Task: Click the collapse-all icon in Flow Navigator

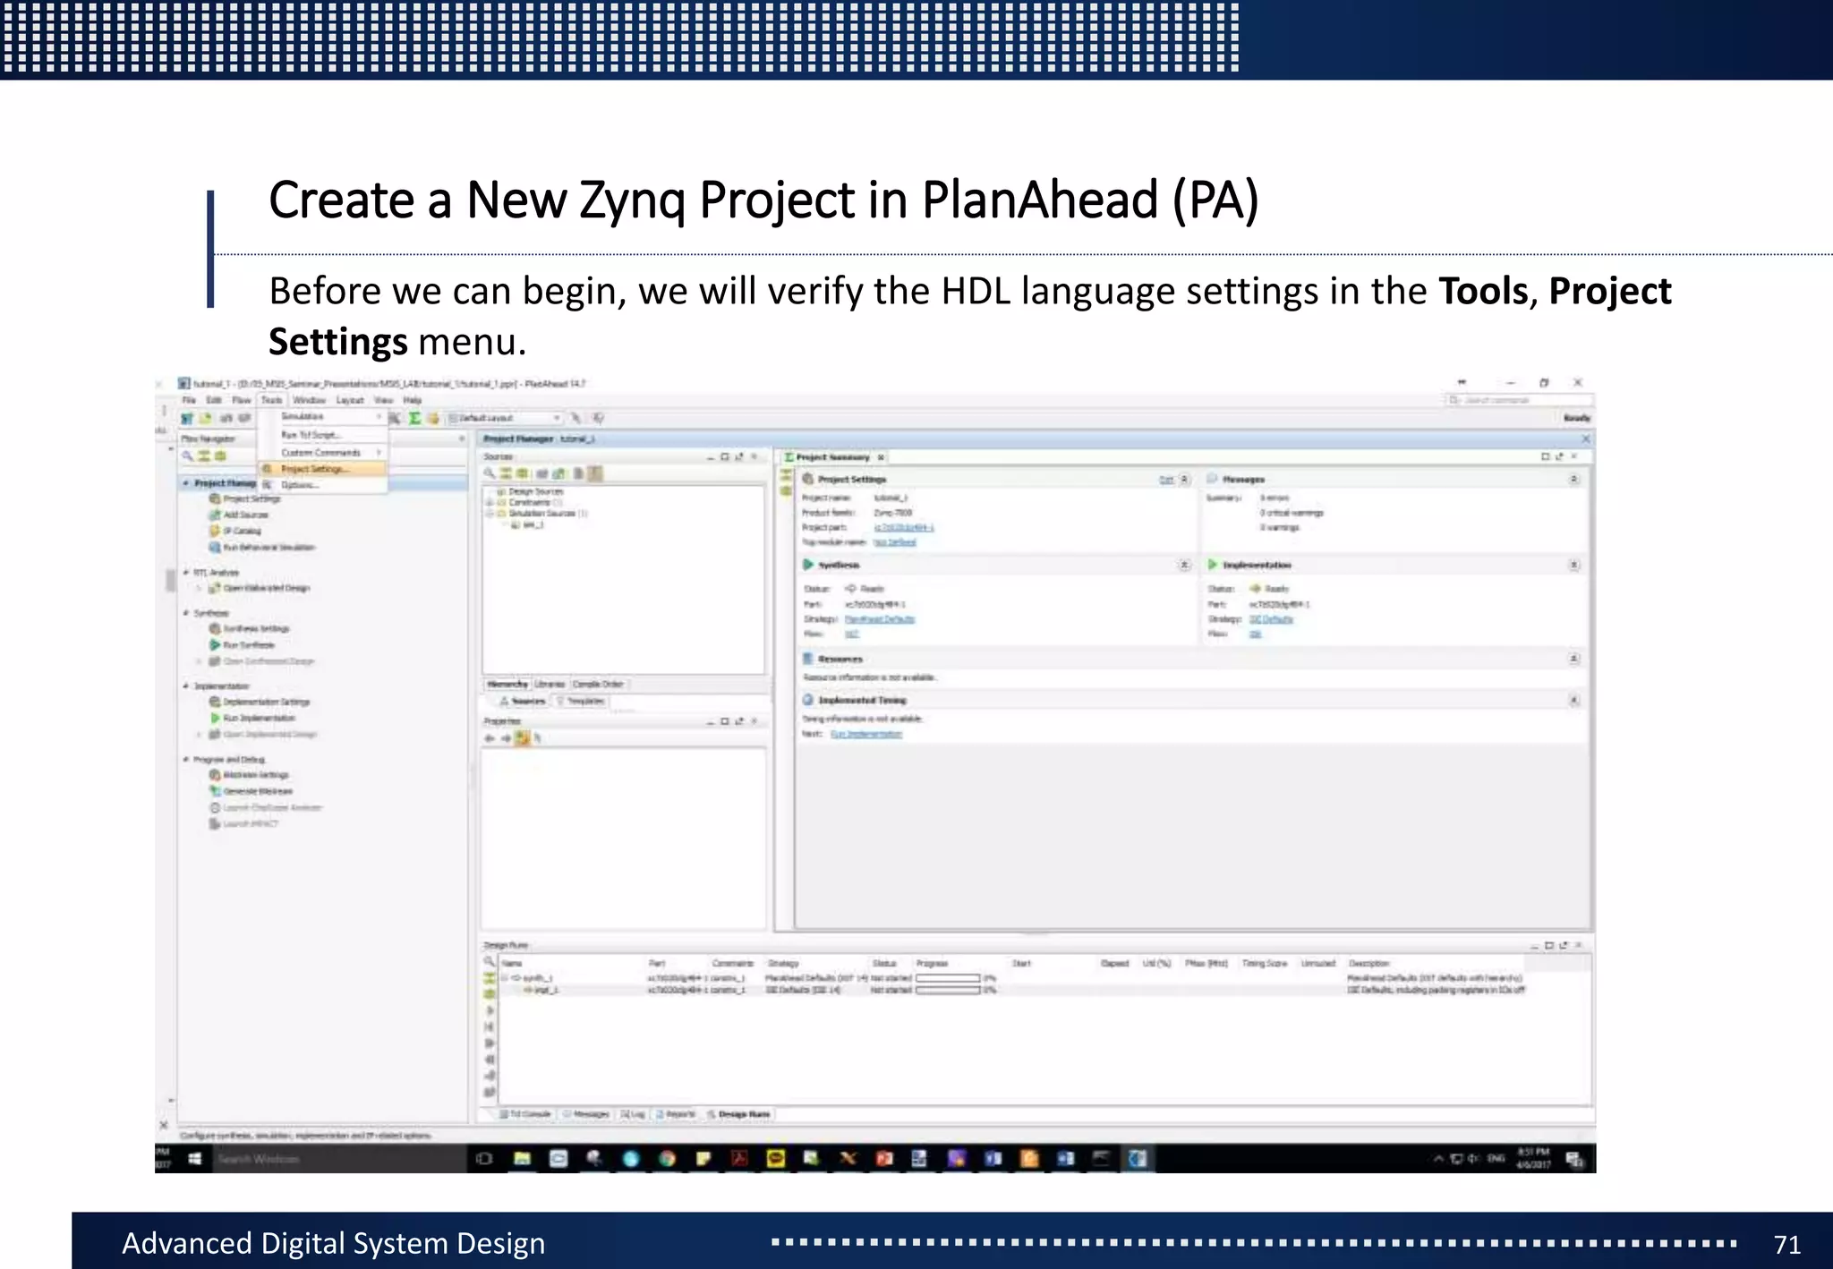Action: [x=204, y=456]
